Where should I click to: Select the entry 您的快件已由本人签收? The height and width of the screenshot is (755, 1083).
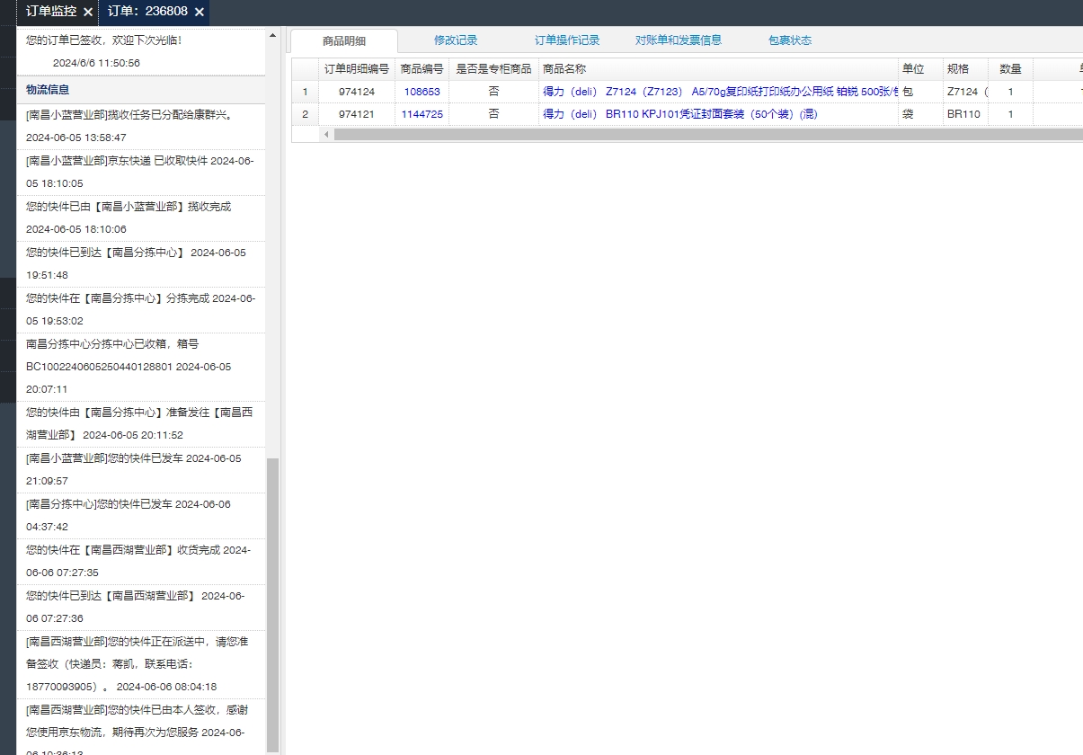click(x=141, y=726)
